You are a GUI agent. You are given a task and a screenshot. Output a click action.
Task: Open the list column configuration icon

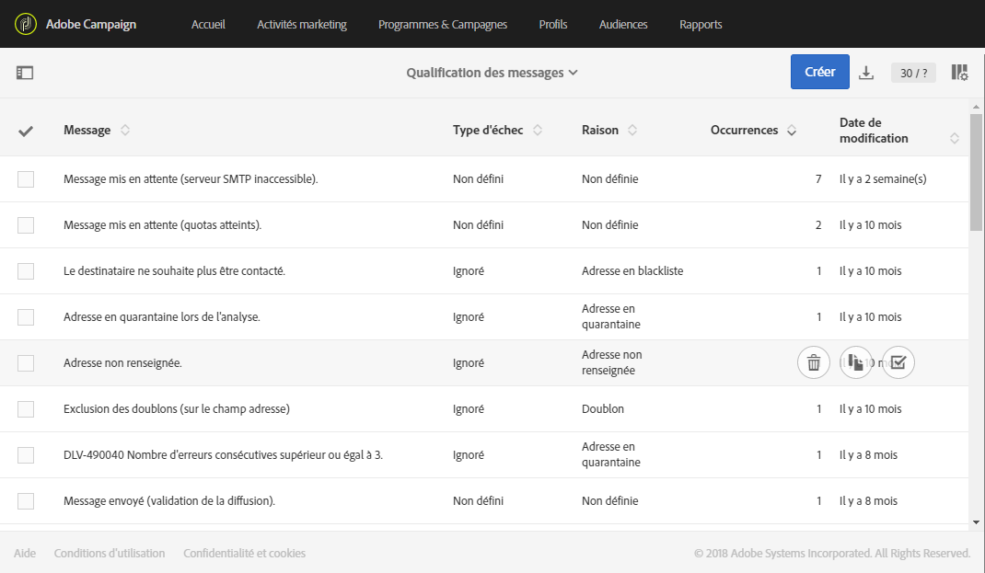point(959,73)
